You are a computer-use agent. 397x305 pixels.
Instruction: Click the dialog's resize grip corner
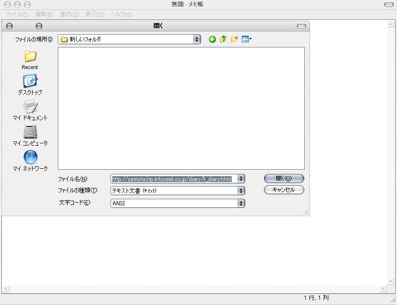[x=306, y=212]
